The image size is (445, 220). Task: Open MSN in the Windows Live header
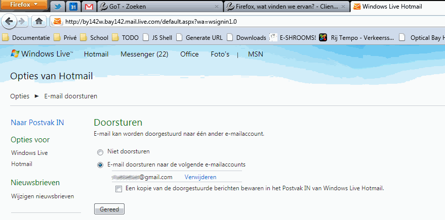click(256, 54)
